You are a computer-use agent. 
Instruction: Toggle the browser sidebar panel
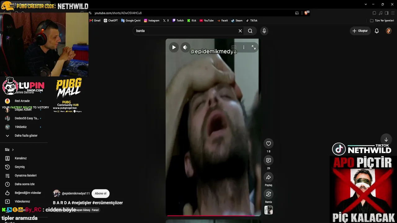tap(386, 13)
